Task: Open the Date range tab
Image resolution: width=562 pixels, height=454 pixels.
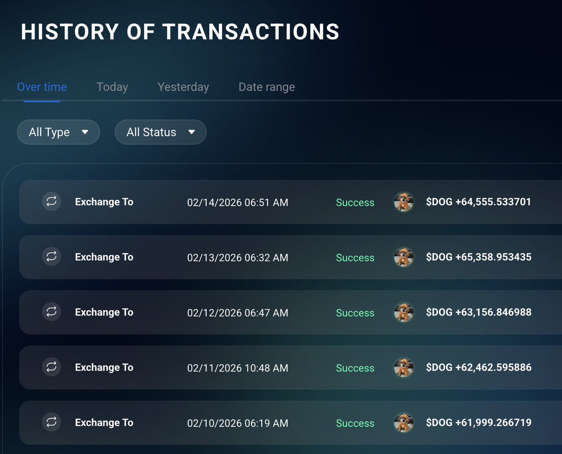Action: tap(266, 87)
